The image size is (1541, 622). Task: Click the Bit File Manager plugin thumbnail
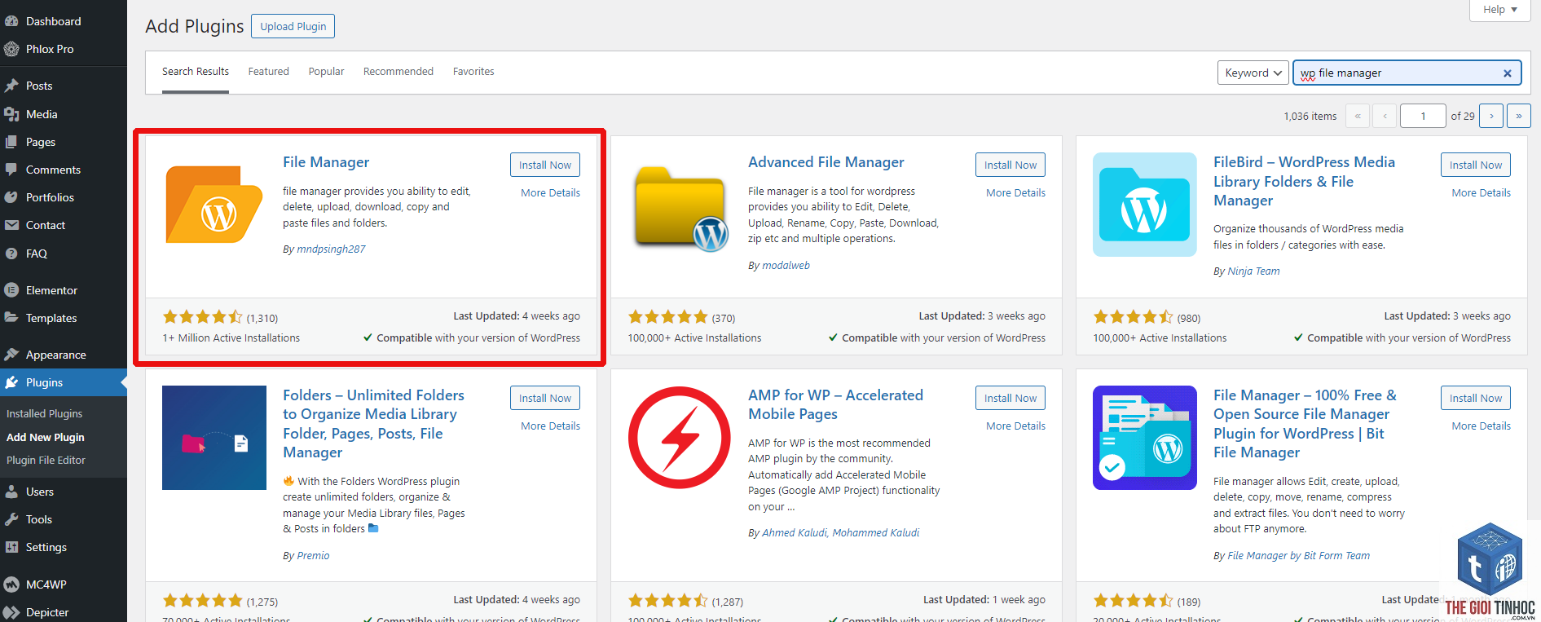[x=1145, y=438]
